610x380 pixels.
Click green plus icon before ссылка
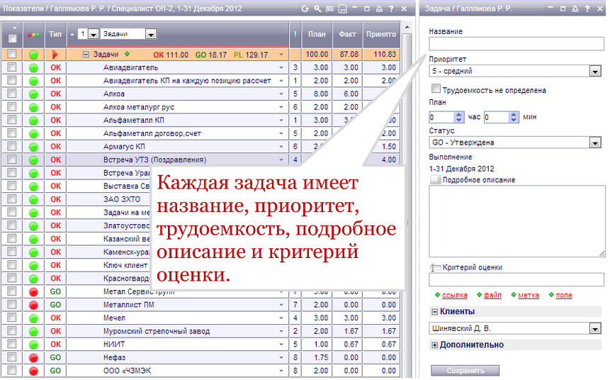[437, 295]
